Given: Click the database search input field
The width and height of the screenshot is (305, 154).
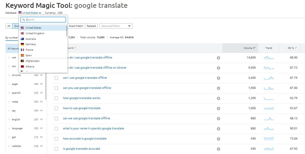Looking at the screenshot, I should pyautogui.click(x=43, y=20).
